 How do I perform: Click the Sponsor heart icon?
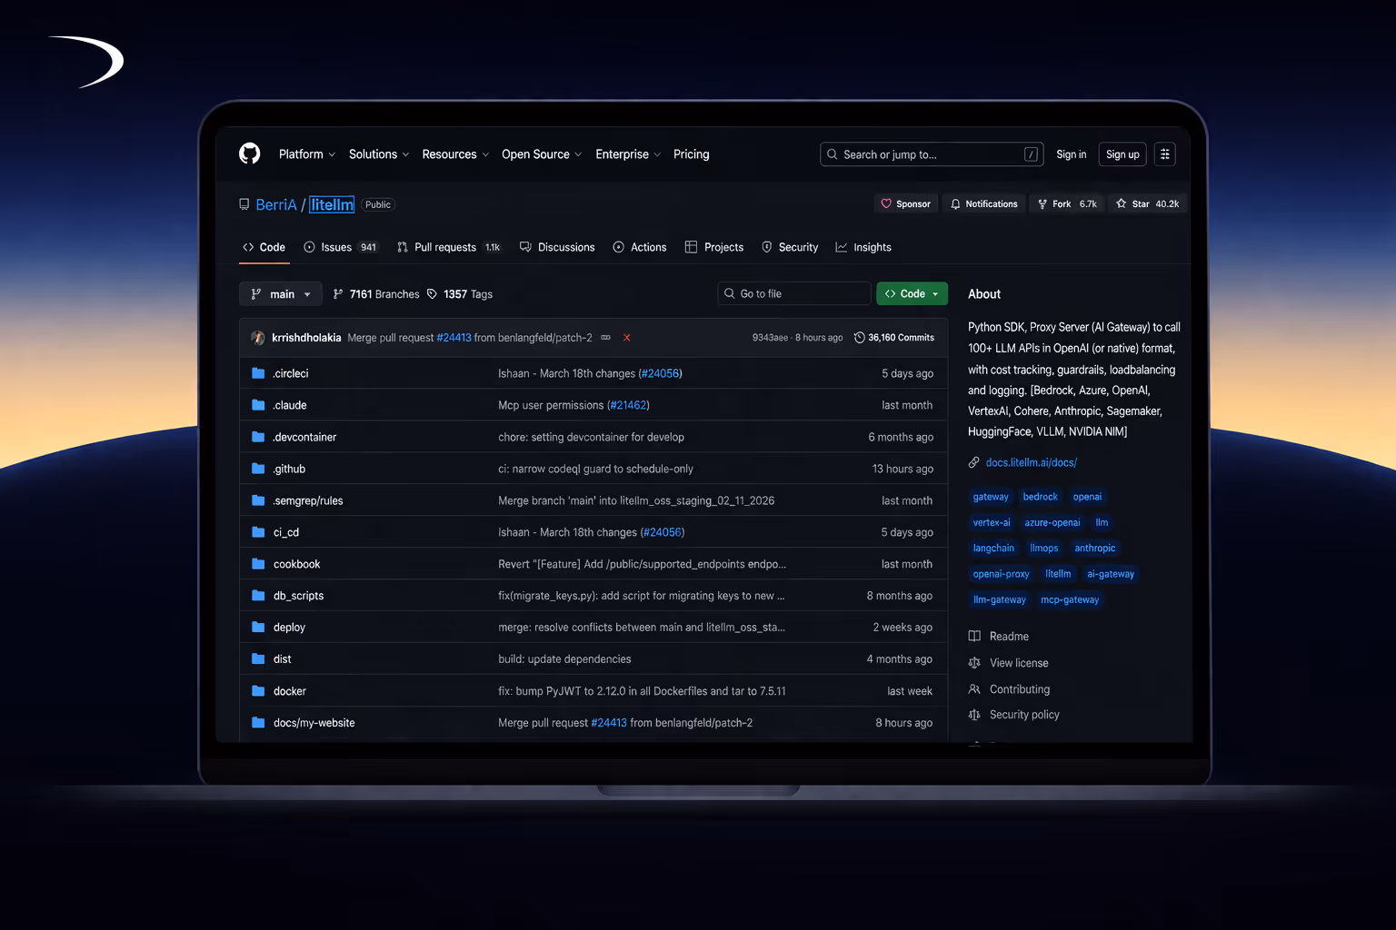(886, 203)
